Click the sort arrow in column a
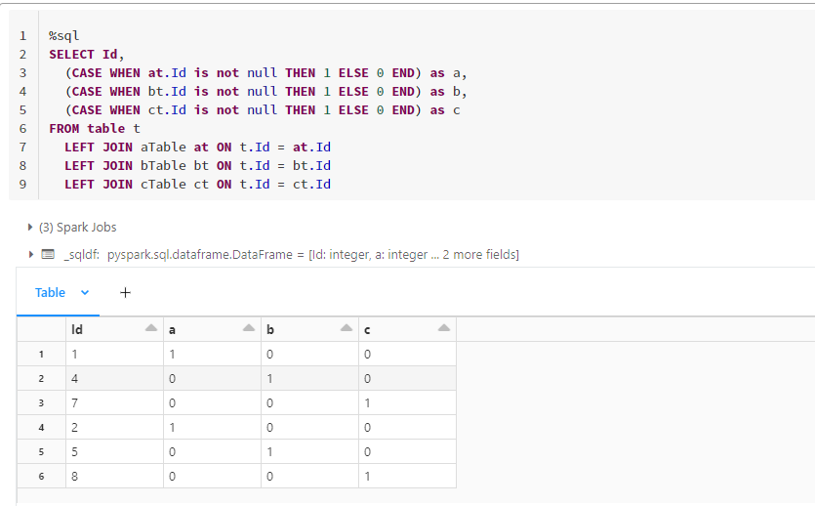This screenshot has height=506, width=815. (249, 328)
